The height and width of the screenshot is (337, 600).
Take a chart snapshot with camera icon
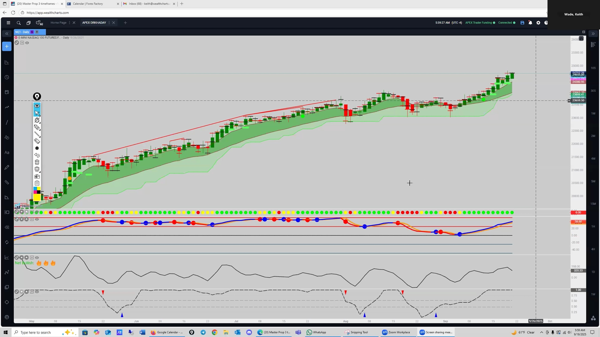(x=37, y=176)
